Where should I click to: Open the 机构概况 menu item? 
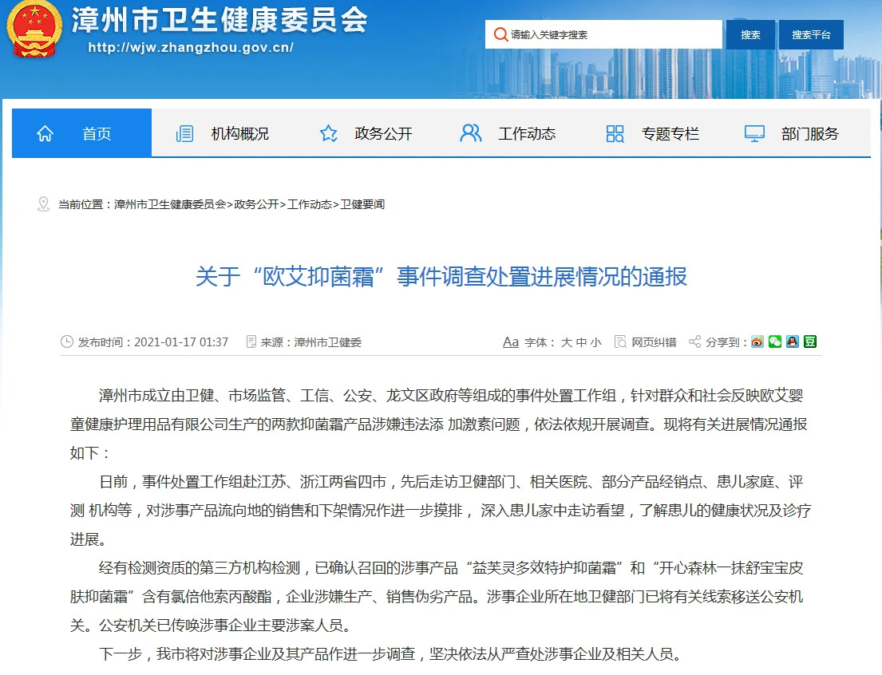click(x=239, y=134)
